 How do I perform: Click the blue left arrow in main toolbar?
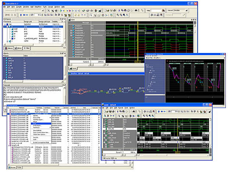point(24,15)
